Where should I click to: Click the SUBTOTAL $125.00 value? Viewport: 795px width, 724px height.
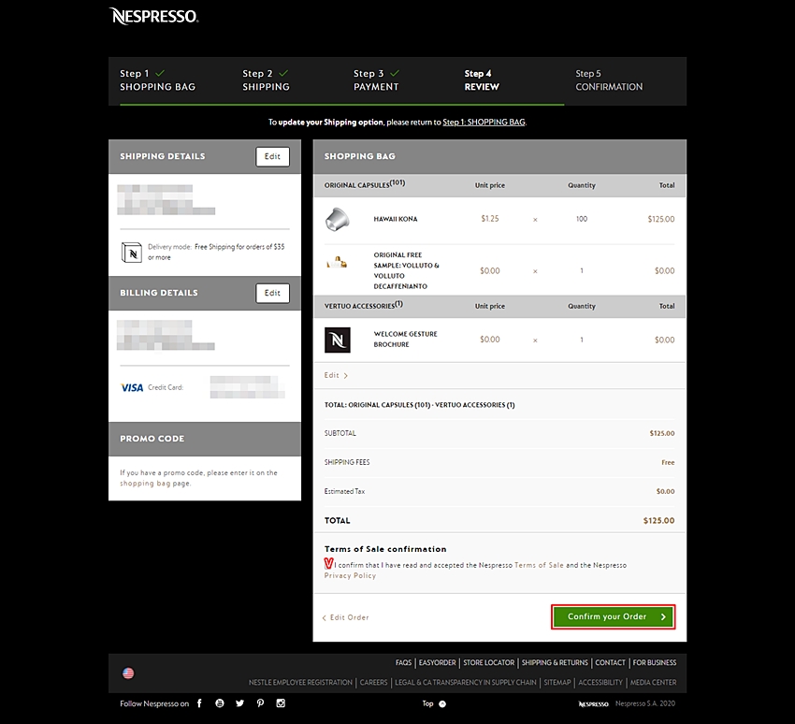661,433
